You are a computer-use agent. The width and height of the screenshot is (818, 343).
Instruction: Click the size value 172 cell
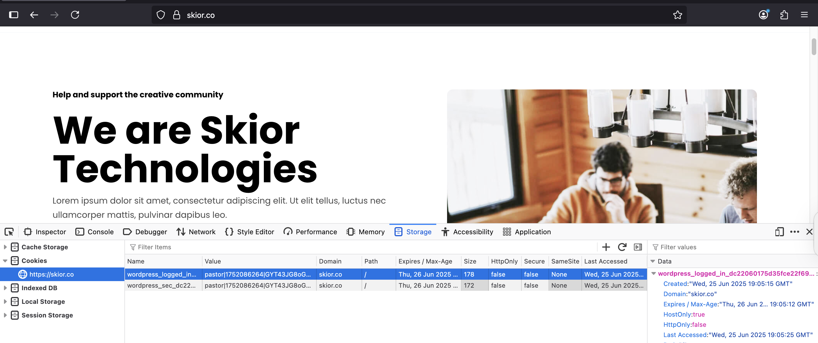tap(475, 286)
